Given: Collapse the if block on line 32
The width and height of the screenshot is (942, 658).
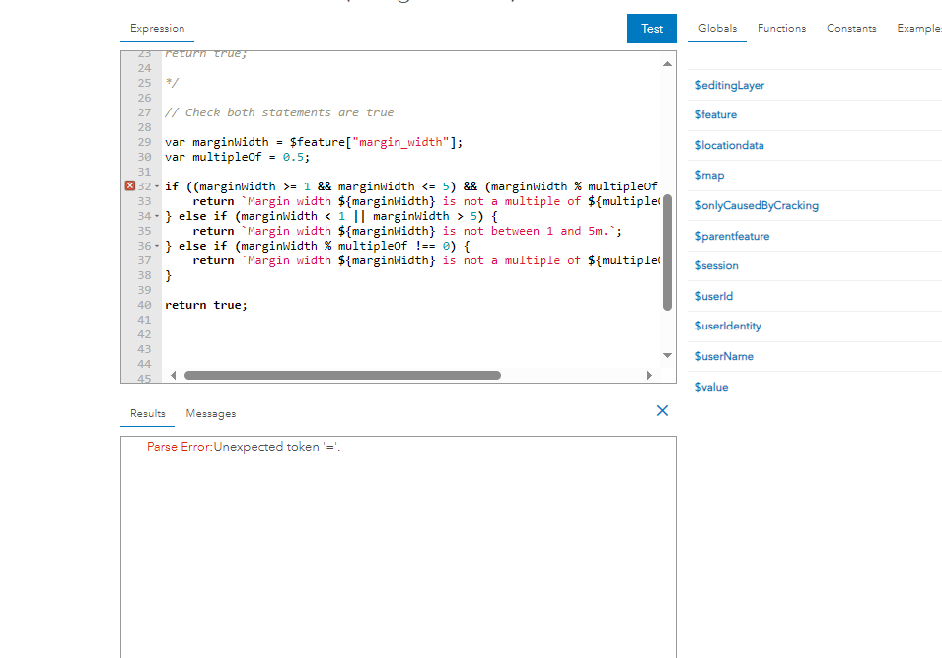Looking at the screenshot, I should pyautogui.click(x=155, y=185).
